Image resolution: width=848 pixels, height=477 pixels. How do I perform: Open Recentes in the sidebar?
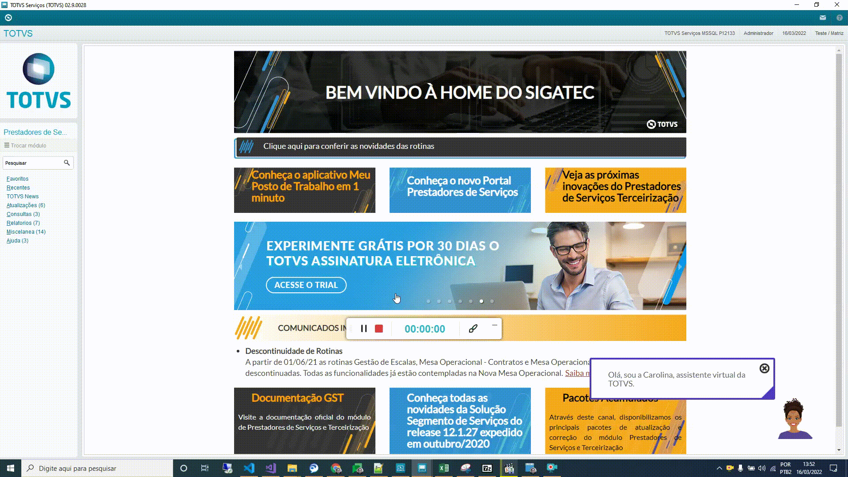pos(18,188)
